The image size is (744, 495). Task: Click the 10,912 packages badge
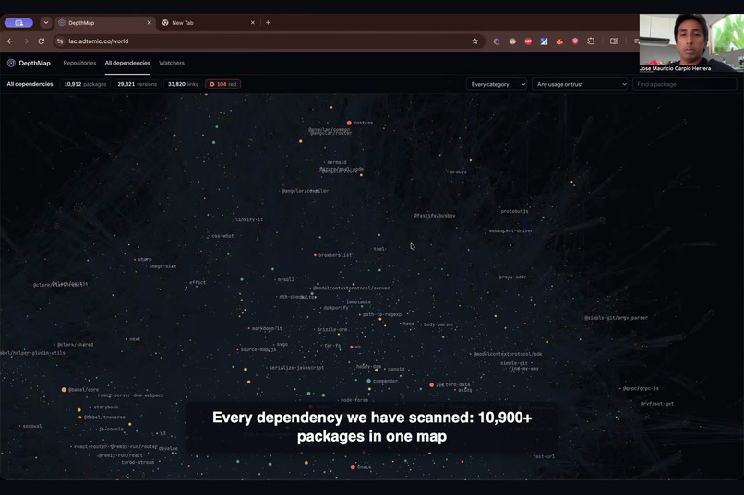86,84
